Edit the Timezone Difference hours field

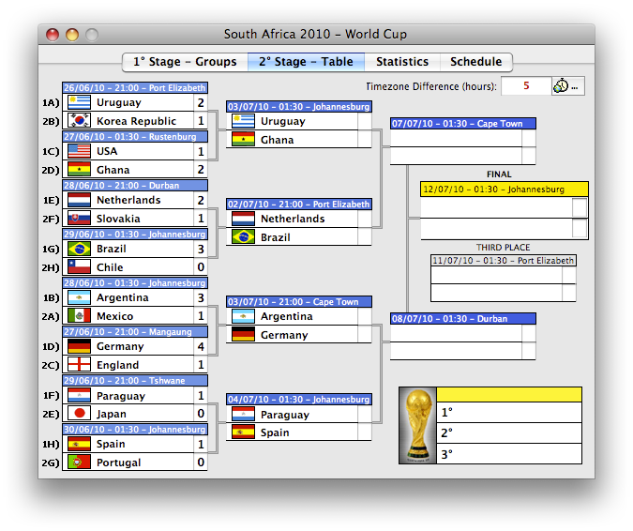pyautogui.click(x=526, y=86)
